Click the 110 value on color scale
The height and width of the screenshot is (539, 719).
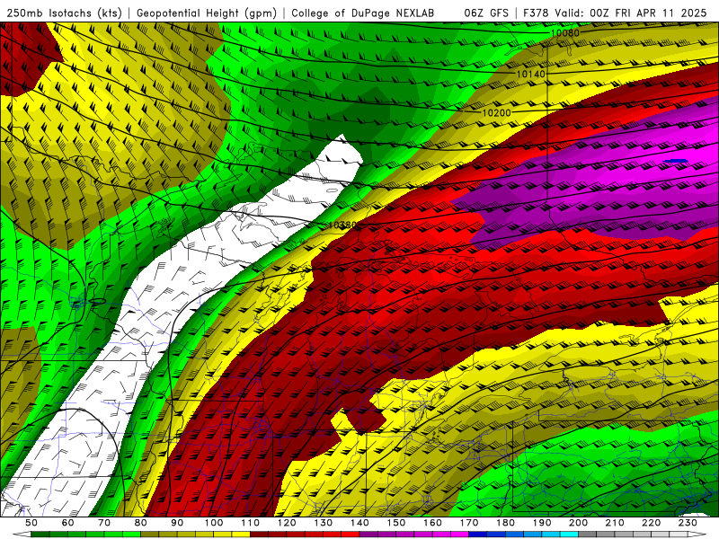click(x=251, y=523)
